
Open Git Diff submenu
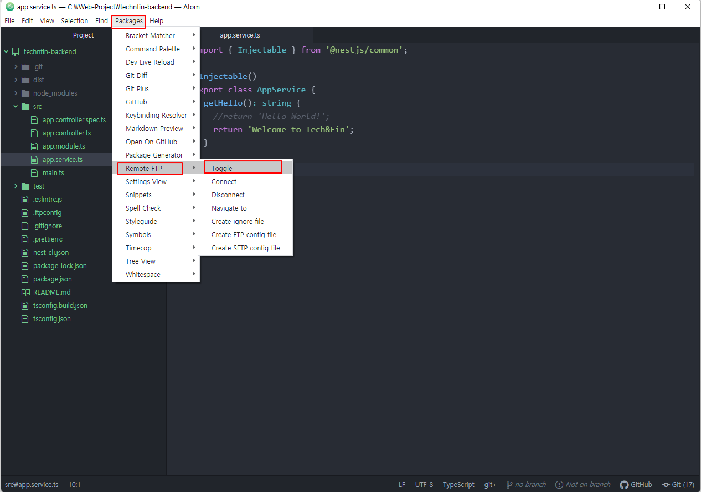(x=156, y=75)
